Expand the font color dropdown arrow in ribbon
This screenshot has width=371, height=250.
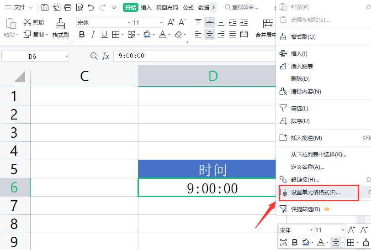click(169, 35)
